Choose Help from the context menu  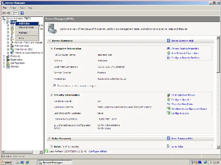27,38
